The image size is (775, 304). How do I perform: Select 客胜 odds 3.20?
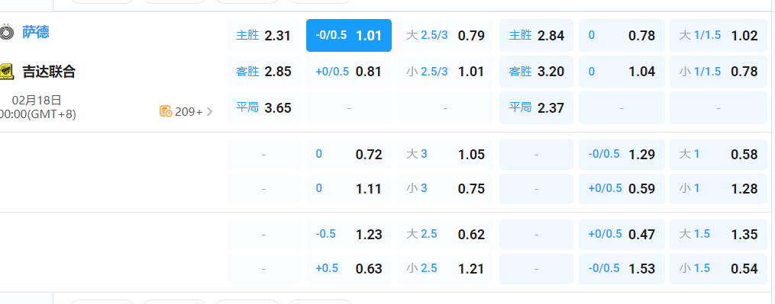[x=536, y=72]
